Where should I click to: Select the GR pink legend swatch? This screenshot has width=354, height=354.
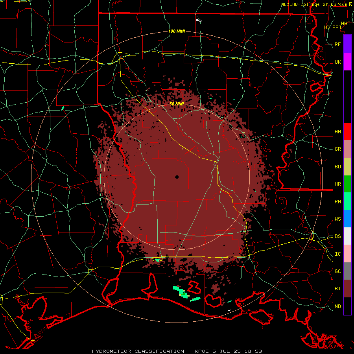pyautogui.click(x=347, y=149)
